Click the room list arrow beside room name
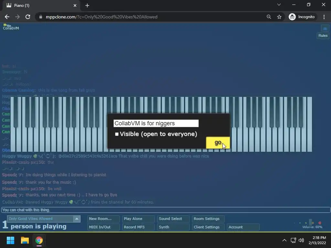 77,219
